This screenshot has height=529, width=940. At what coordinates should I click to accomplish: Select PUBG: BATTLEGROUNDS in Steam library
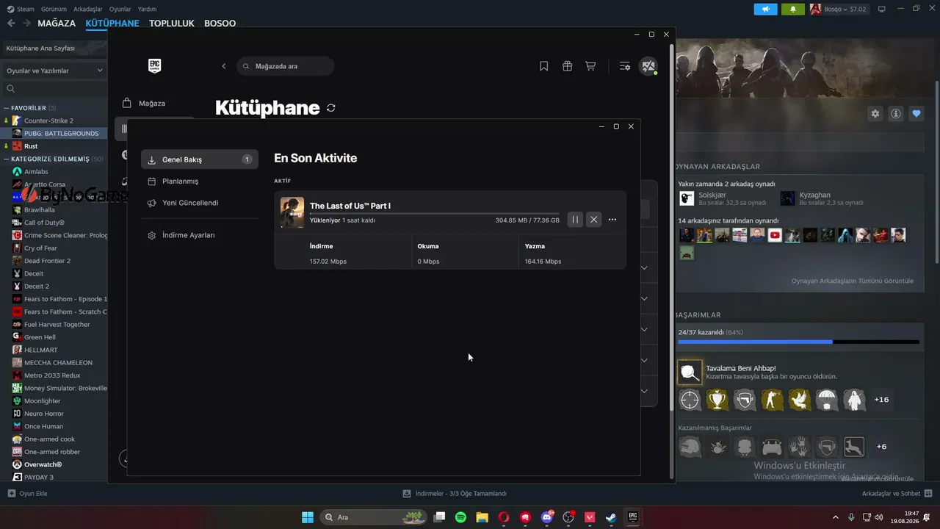click(x=61, y=133)
